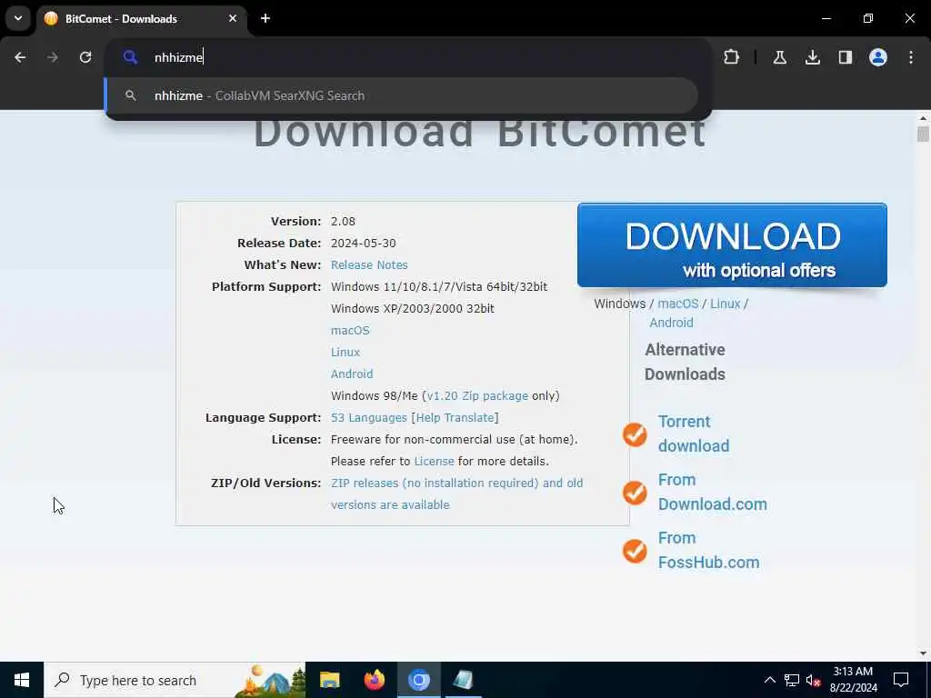
Task: Follow the Help Translate link
Action: [x=455, y=418]
